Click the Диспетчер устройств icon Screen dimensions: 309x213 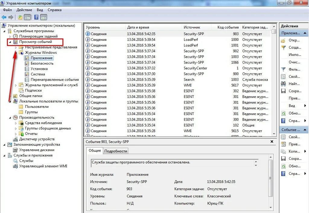click(15, 139)
